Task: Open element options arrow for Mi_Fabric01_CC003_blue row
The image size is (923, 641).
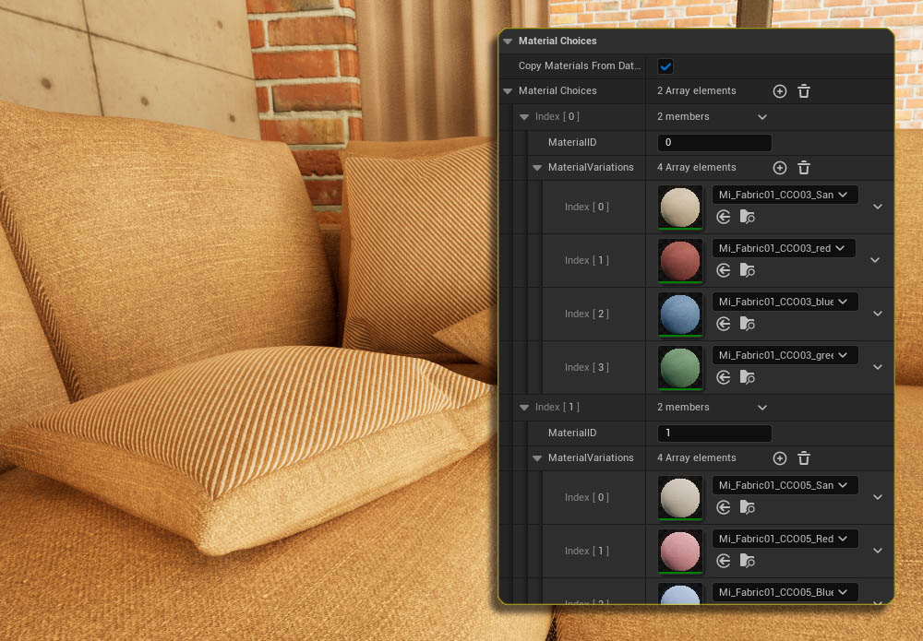Action: tap(878, 314)
